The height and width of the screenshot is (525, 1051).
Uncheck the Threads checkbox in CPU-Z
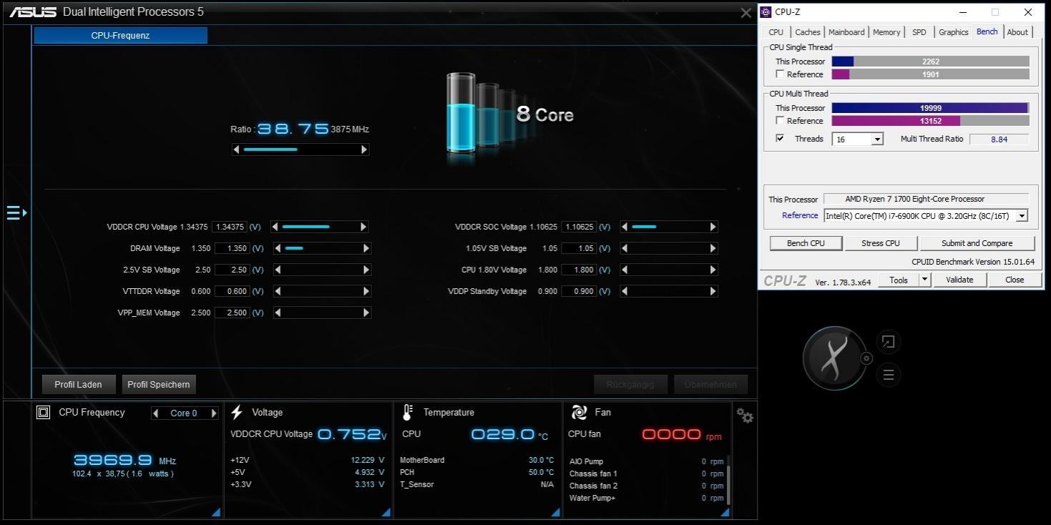[x=780, y=139]
